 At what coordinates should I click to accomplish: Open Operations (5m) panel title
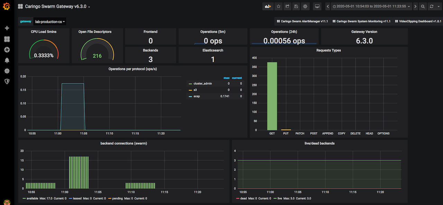tap(213, 32)
